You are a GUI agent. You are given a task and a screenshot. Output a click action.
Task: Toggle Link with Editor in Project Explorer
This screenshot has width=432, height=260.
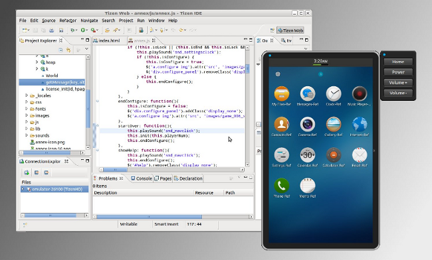68,50
